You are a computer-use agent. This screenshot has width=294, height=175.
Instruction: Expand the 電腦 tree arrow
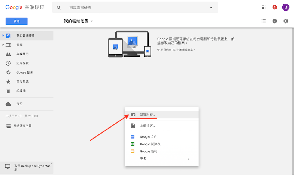pyautogui.click(x=3, y=45)
